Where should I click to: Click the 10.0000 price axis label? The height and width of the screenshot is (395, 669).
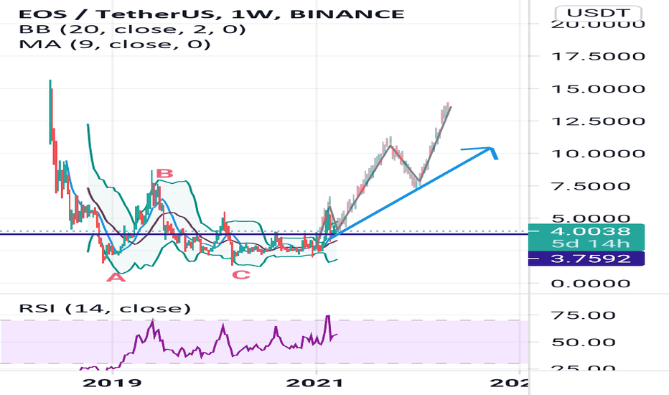[x=598, y=154]
